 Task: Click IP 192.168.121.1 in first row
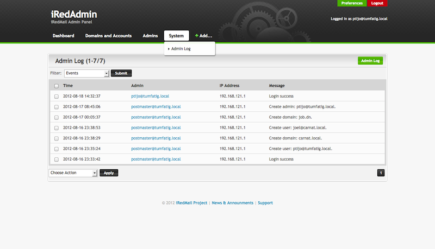pyautogui.click(x=233, y=96)
